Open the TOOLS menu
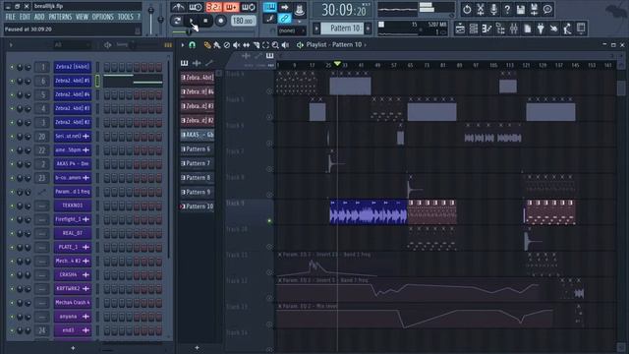Image resolution: width=629 pixels, height=354 pixels. (125, 17)
